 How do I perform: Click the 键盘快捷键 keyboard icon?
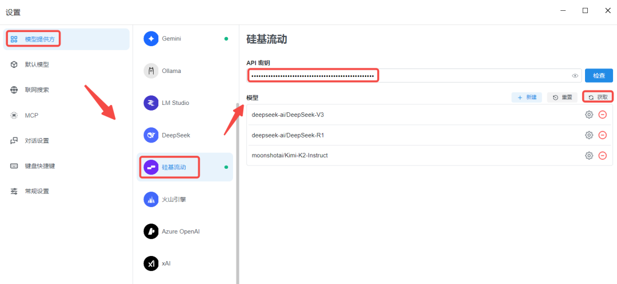click(14, 166)
